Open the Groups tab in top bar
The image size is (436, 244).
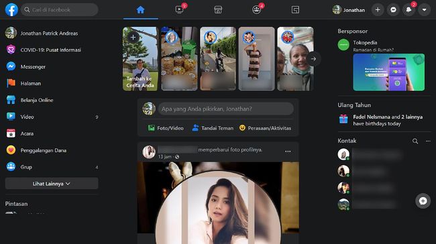257,10
